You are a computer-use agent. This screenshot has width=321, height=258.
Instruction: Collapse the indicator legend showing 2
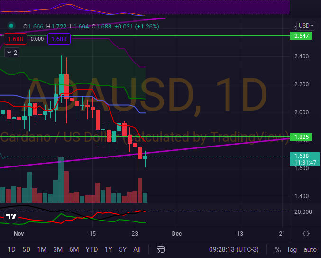pyautogui.click(x=12, y=53)
